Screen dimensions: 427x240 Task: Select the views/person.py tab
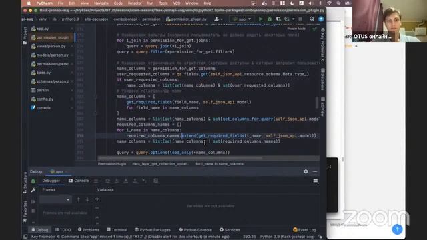(x=51, y=46)
